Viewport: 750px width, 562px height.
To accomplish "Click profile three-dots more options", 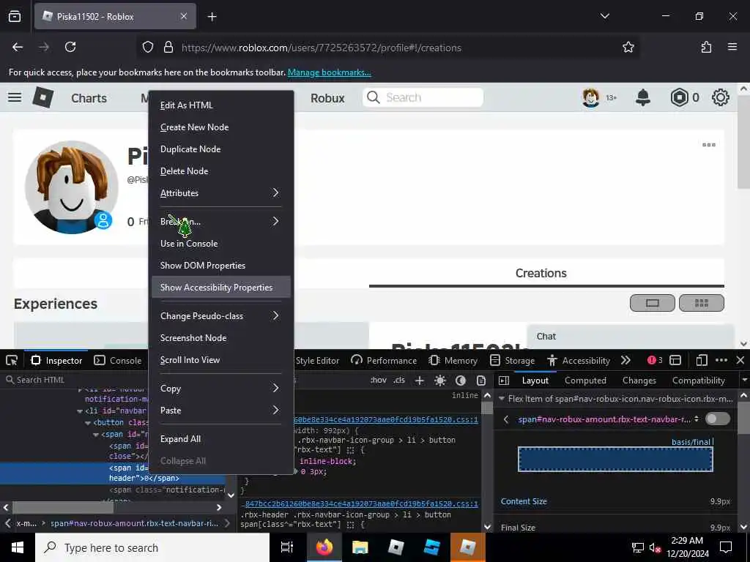I will 709,145.
